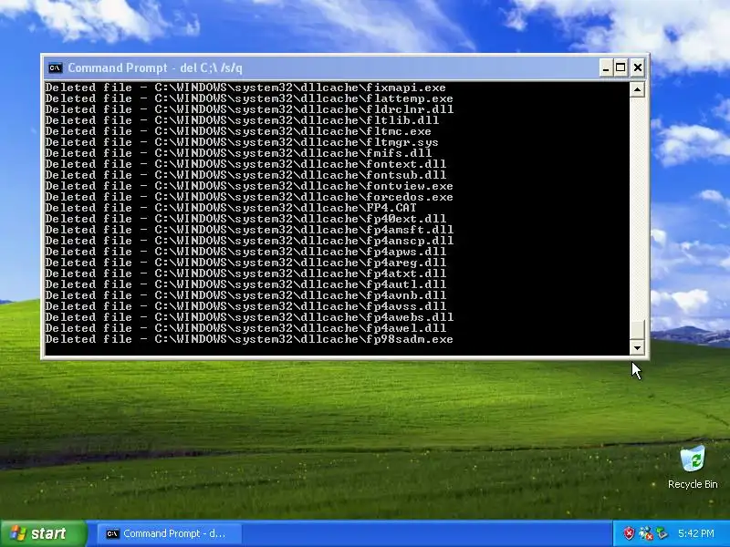Click the line ending with fltlib.dll
This screenshot has width=730, height=547.
[x=242, y=120]
